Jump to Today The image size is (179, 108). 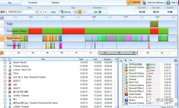(53, 12)
